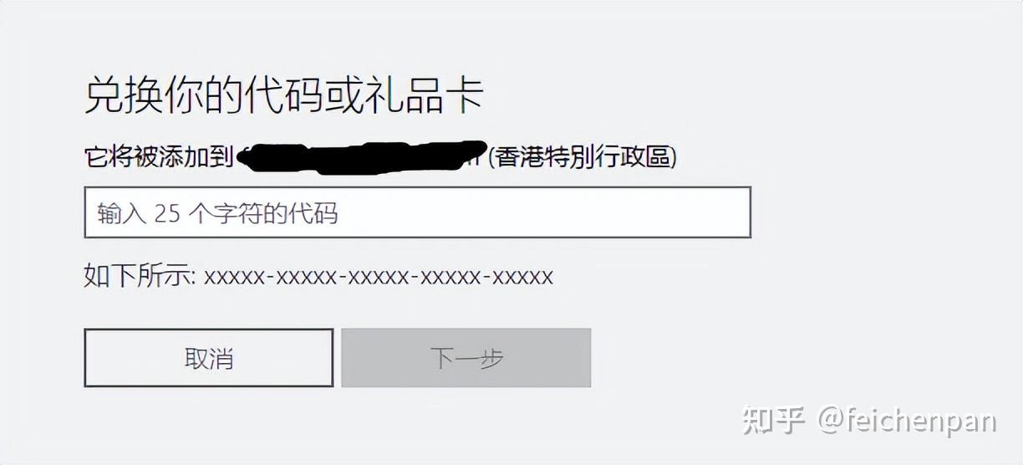The width and height of the screenshot is (1023, 465).
Task: Click the 兑换你的代码或礼品卡 heading
Action: 284,95
